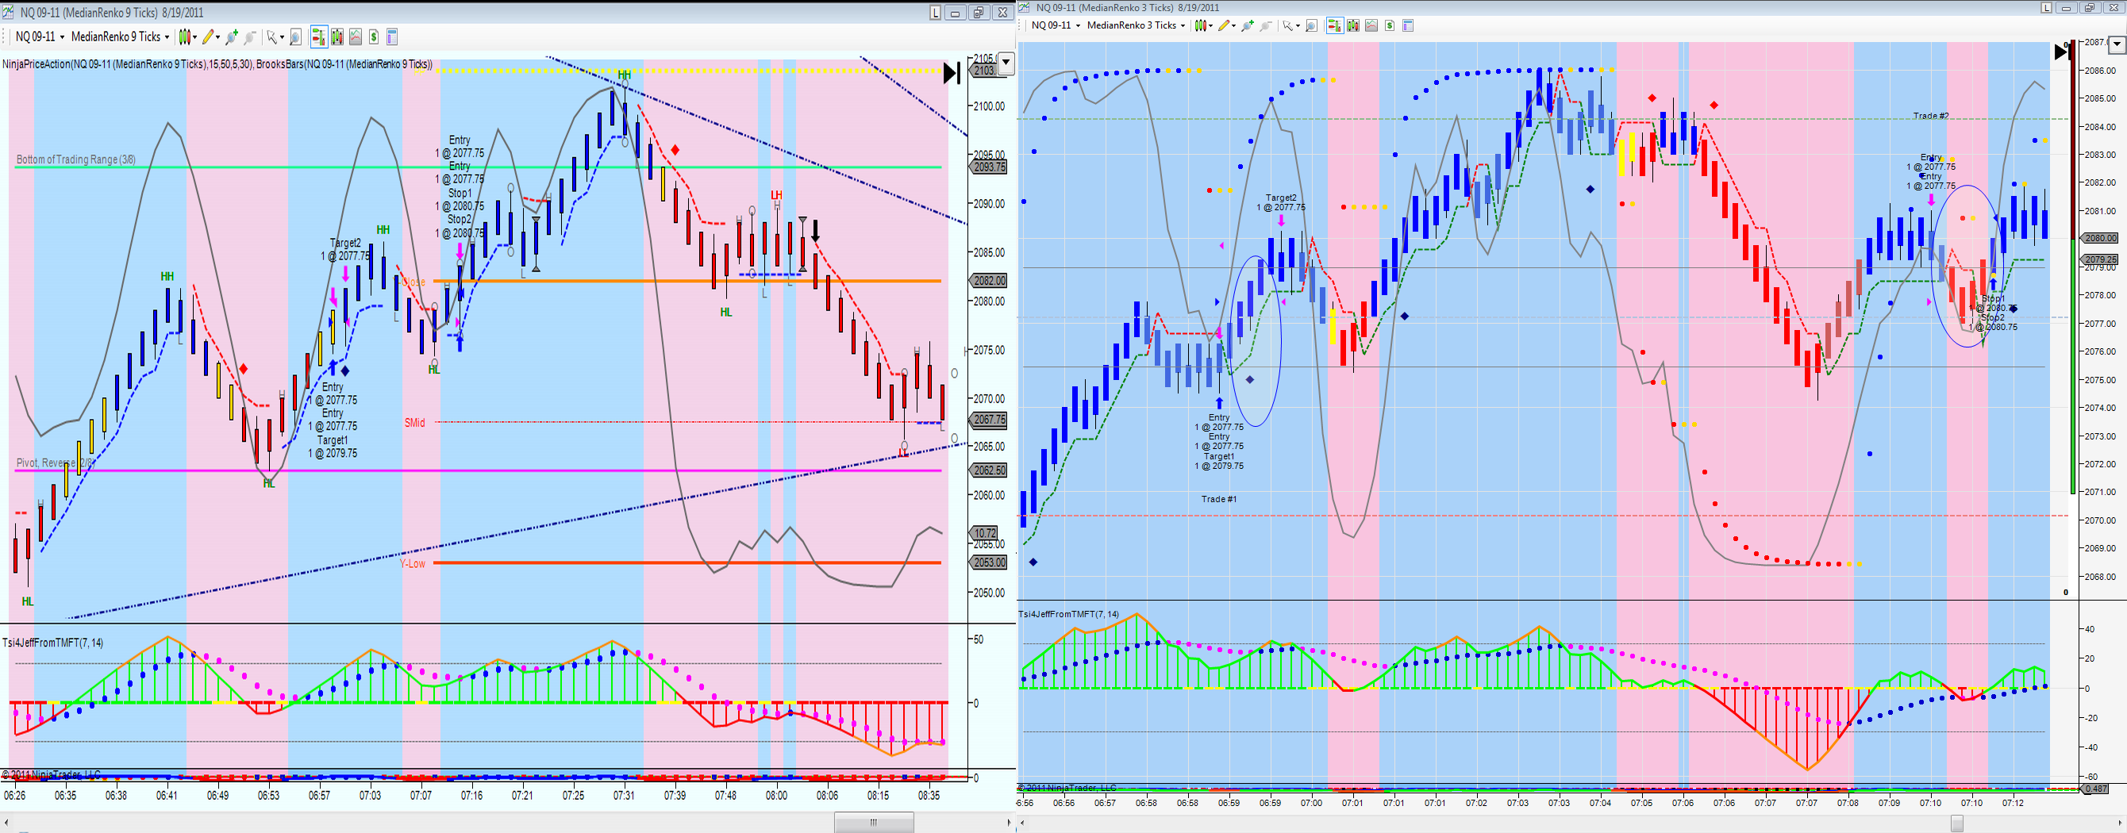2127x833 pixels.
Task: Select the 2082.00 price marker
Action: pyautogui.click(x=990, y=281)
